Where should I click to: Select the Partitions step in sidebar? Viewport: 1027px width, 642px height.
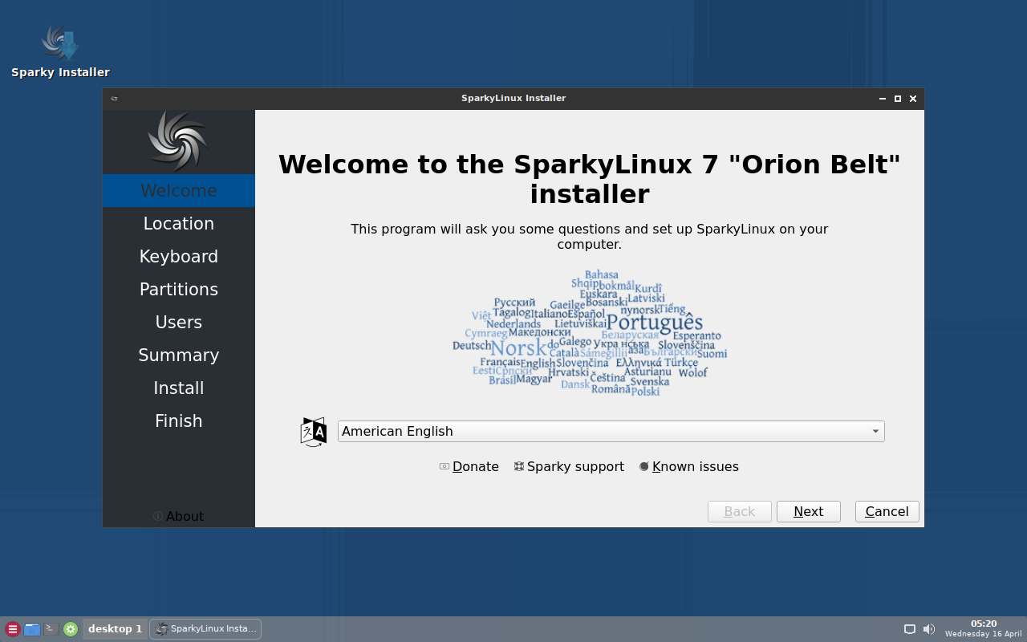pos(179,290)
